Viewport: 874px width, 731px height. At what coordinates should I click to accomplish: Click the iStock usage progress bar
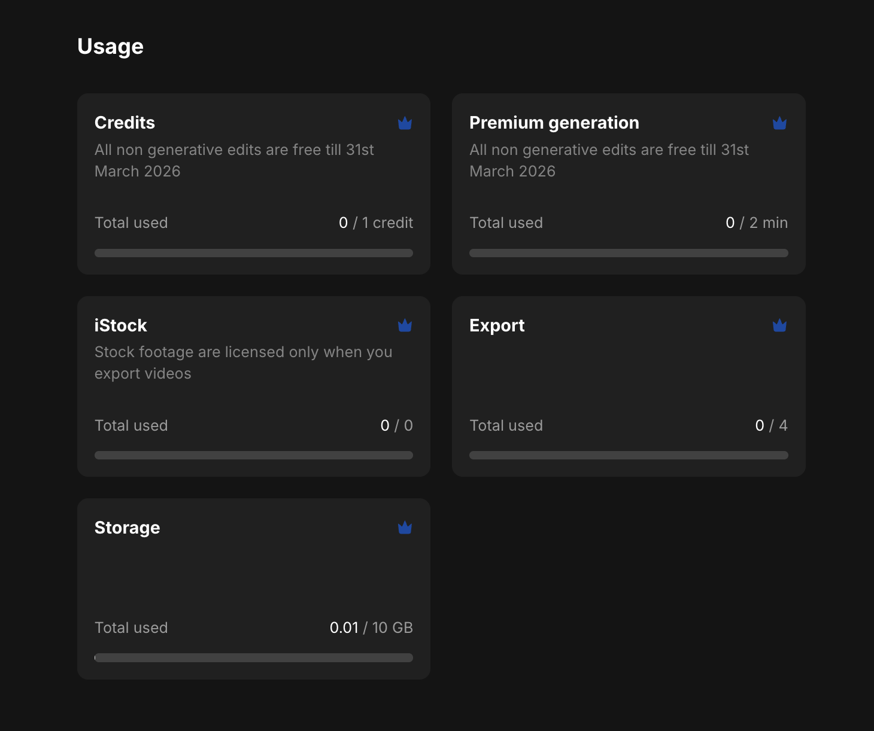(x=254, y=455)
